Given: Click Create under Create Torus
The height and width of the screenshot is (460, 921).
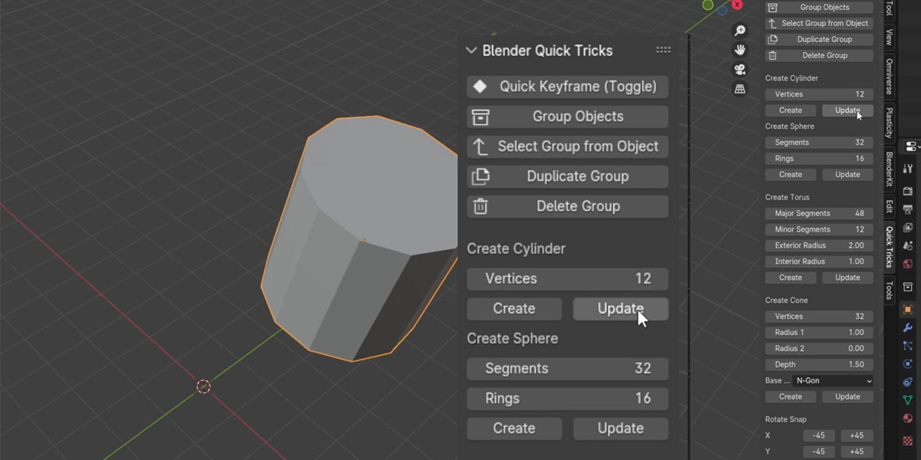Looking at the screenshot, I should point(791,278).
